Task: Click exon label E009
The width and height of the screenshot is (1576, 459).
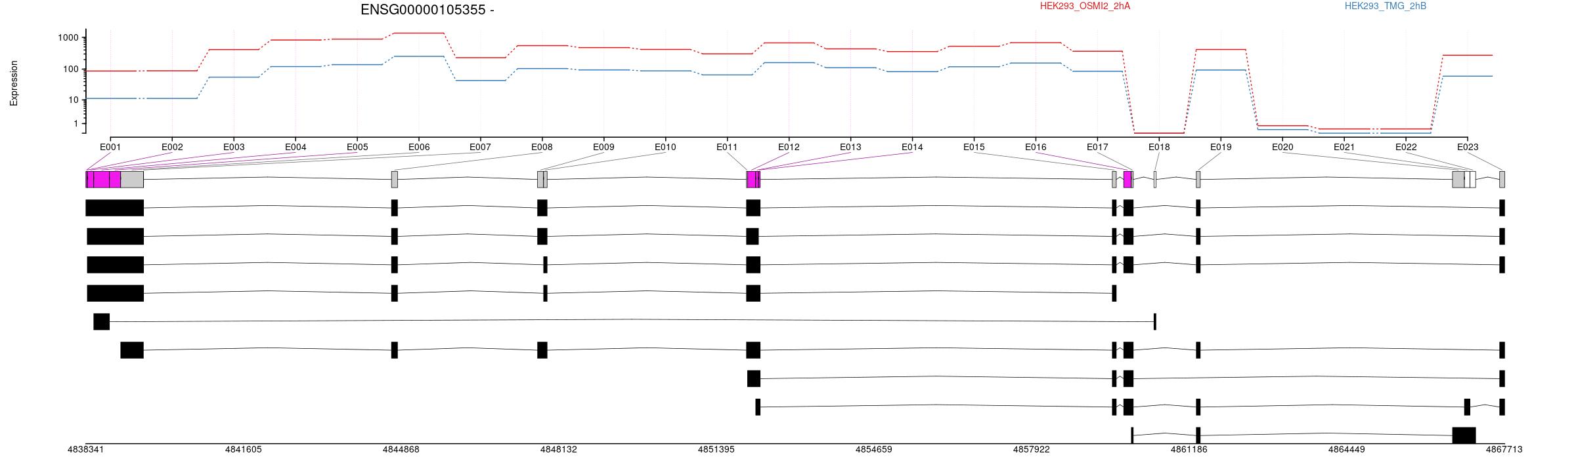Action: point(603,147)
